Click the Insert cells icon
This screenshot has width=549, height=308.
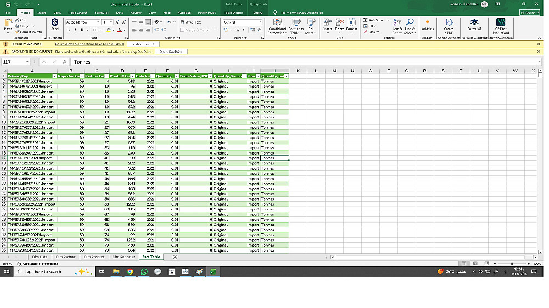pos(328,26)
